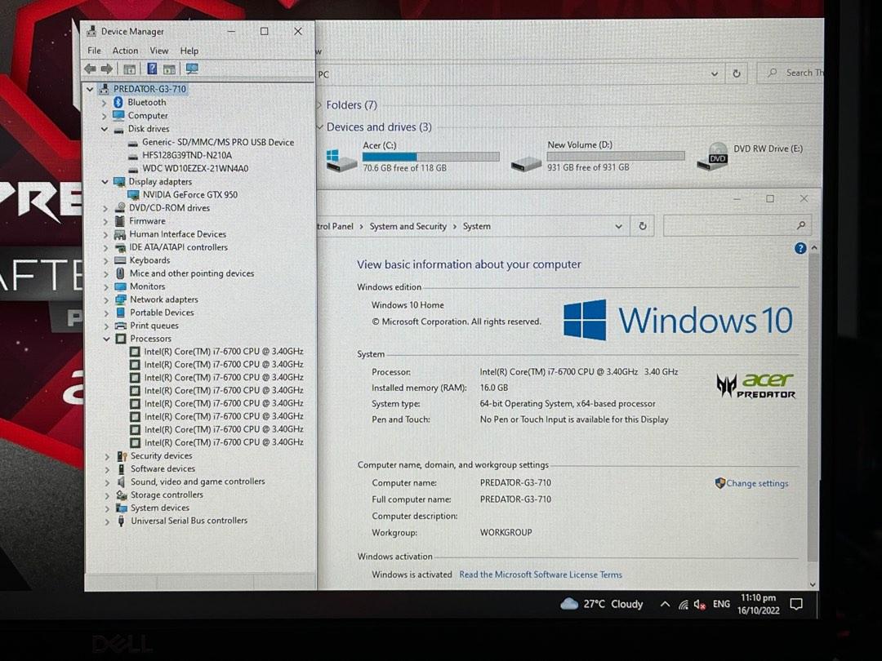This screenshot has width=882, height=661.
Task: Expand the Network adapters category
Action: [x=105, y=299]
